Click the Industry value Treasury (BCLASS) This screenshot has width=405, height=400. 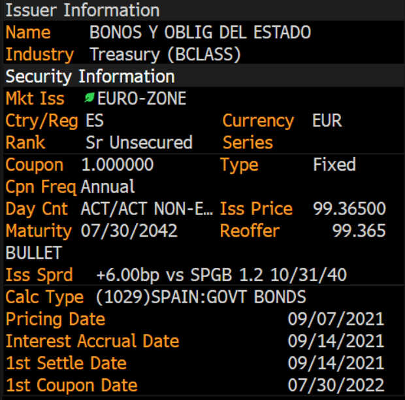165,54
